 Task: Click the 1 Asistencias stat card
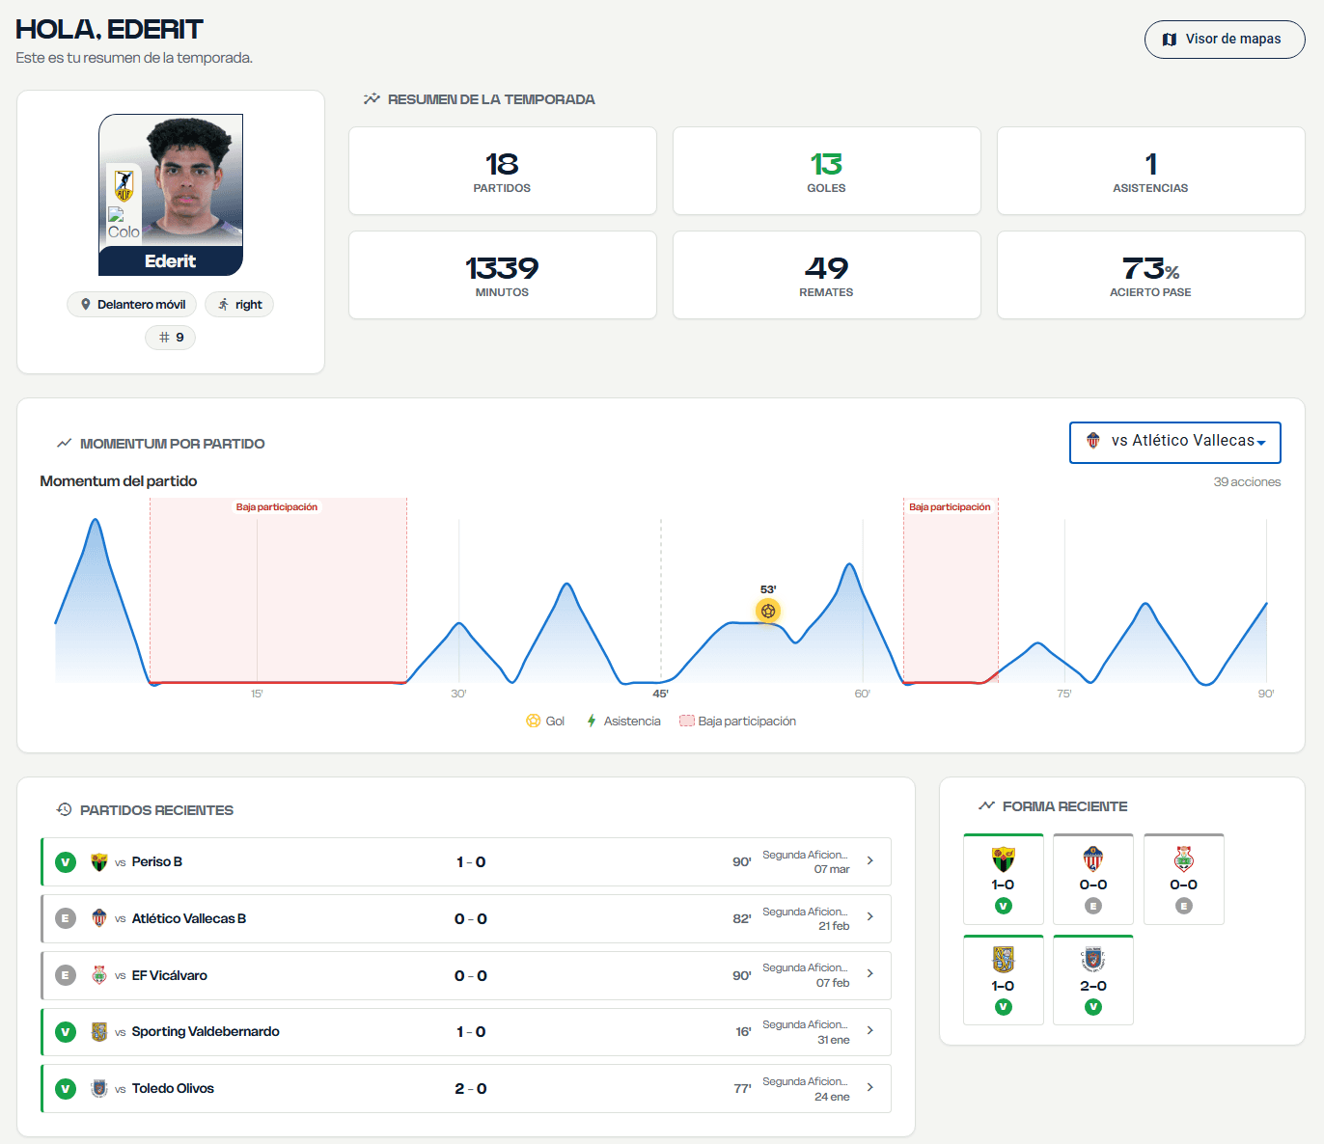(x=1151, y=171)
